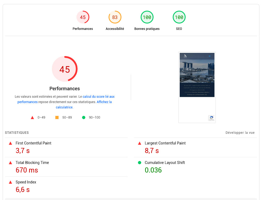Click hamburger menu icon in screenshot preview

click(x=210, y=56)
